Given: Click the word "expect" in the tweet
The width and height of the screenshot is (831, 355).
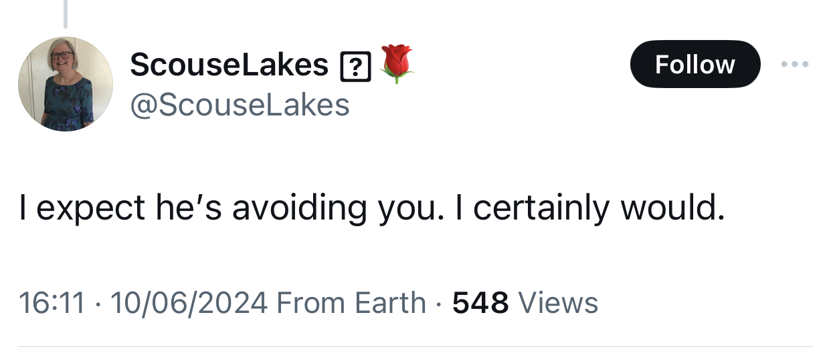Looking at the screenshot, I should (x=90, y=209).
